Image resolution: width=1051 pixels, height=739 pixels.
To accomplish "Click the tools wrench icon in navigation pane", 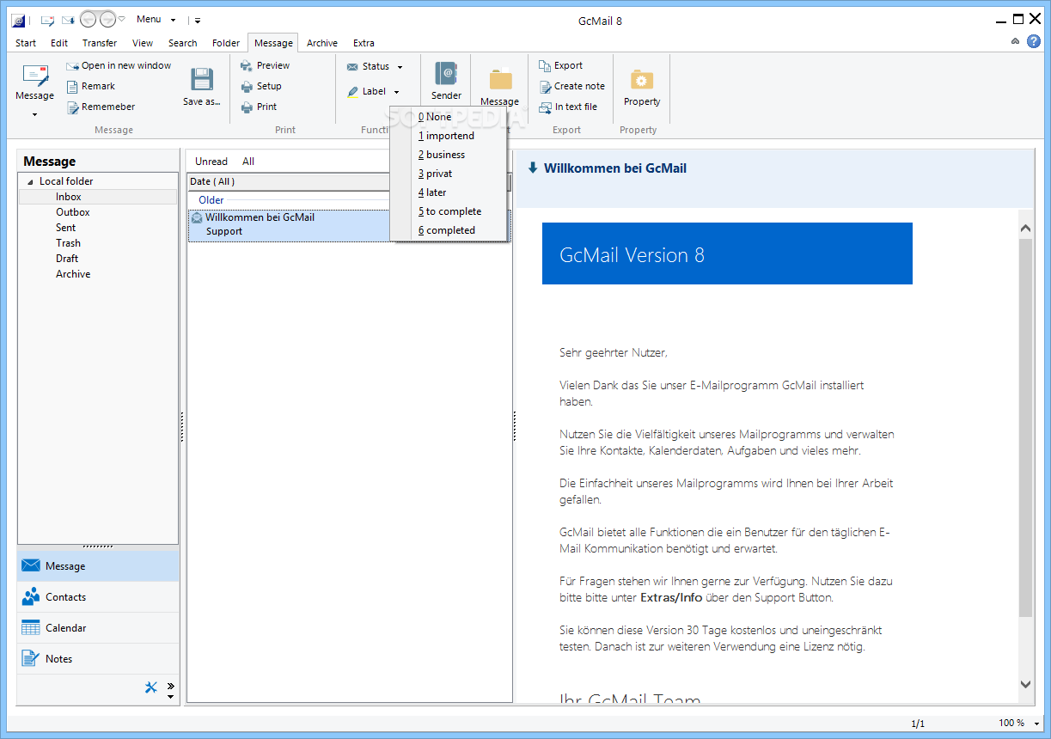I will (151, 687).
